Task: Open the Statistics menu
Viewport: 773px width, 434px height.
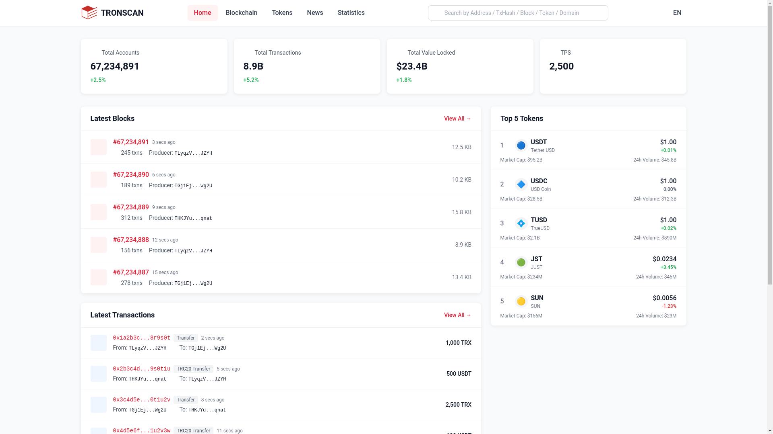Action: 351,13
